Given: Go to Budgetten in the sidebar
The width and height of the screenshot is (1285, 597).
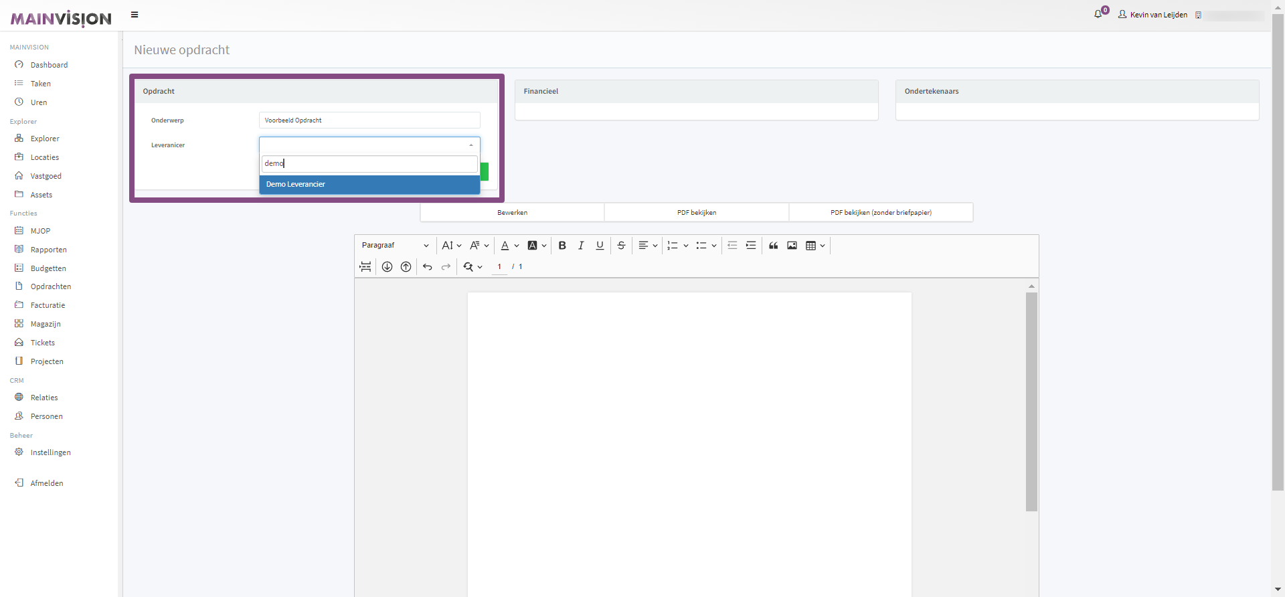Looking at the screenshot, I should pyautogui.click(x=48, y=268).
